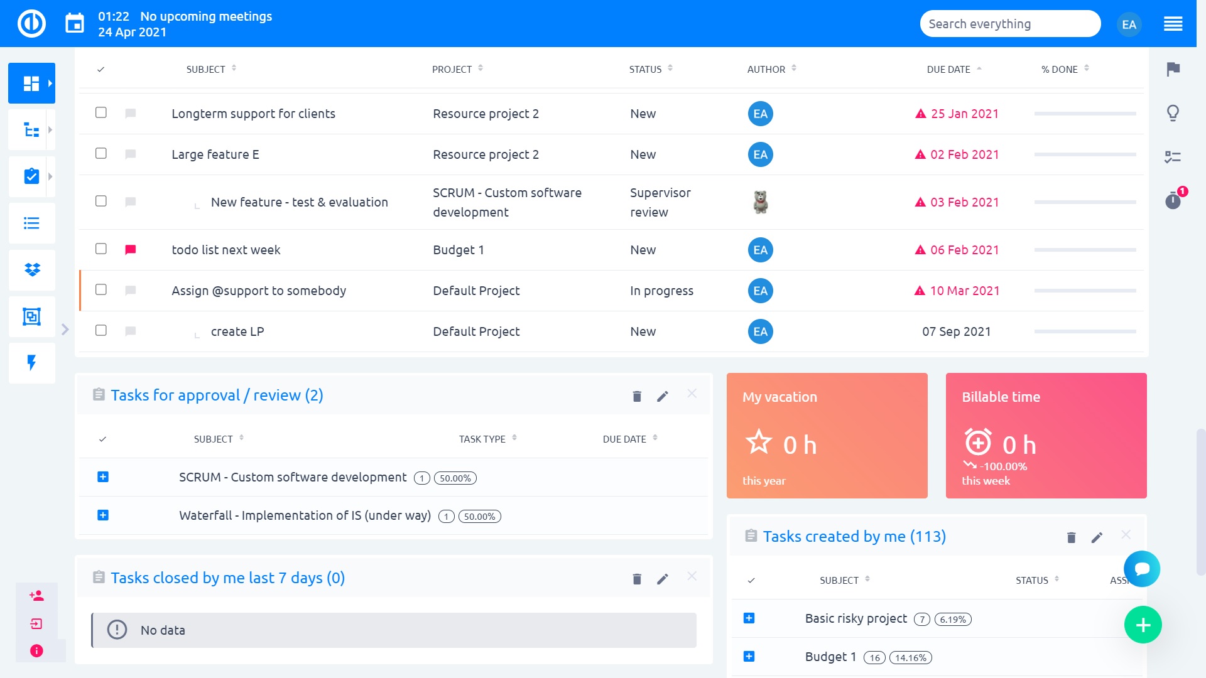
Task: Open the lightbulb ideas icon on the right edge
Action: point(1173,113)
